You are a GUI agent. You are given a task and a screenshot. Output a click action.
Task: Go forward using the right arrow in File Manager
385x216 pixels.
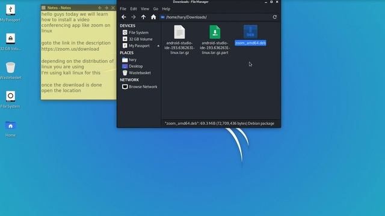pyautogui.click(x=134, y=17)
